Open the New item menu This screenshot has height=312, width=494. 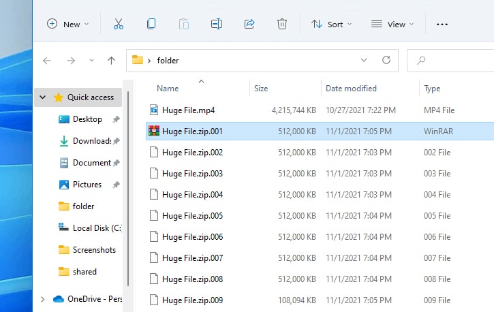67,25
